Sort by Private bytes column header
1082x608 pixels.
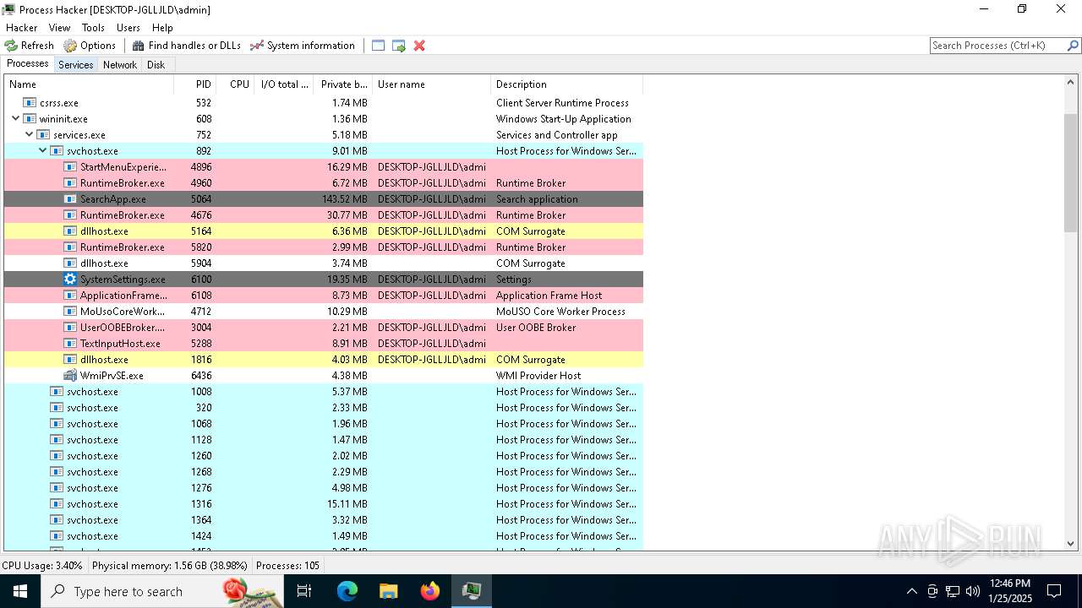click(x=343, y=84)
